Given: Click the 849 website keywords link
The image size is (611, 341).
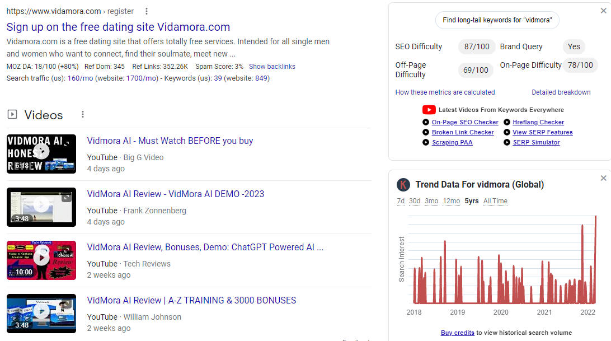Looking at the screenshot, I should [x=261, y=78].
